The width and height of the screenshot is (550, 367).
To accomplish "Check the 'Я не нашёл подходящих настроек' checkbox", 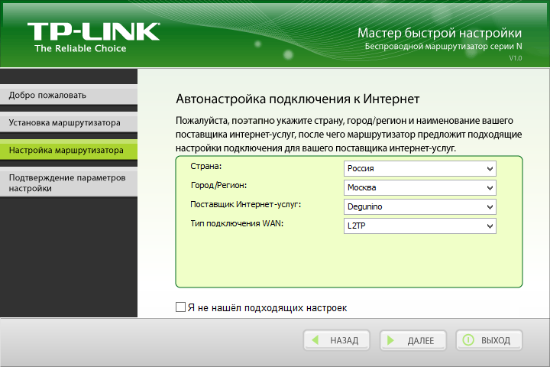I will (180, 307).
